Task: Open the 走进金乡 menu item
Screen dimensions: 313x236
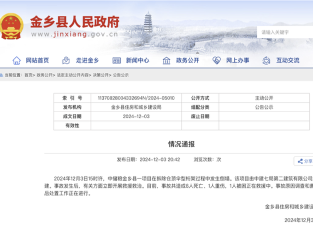Action: 87,60
